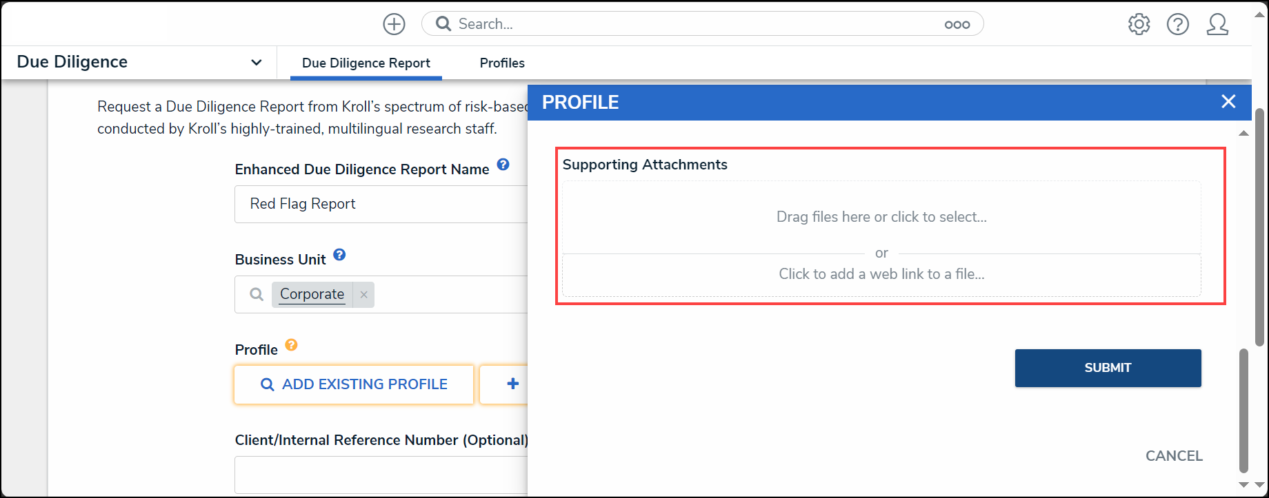Expand the Due Diligence dropdown
The height and width of the screenshot is (498, 1269).
pyautogui.click(x=256, y=62)
